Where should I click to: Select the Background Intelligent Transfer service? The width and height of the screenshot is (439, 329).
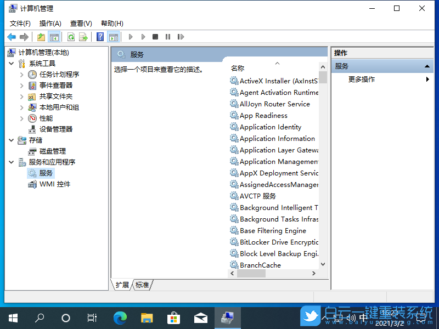(x=277, y=207)
